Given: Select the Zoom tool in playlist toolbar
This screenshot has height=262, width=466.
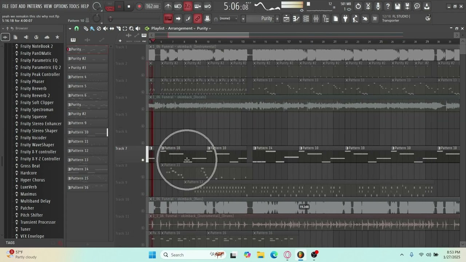Looking at the screenshot, I should [131, 28].
